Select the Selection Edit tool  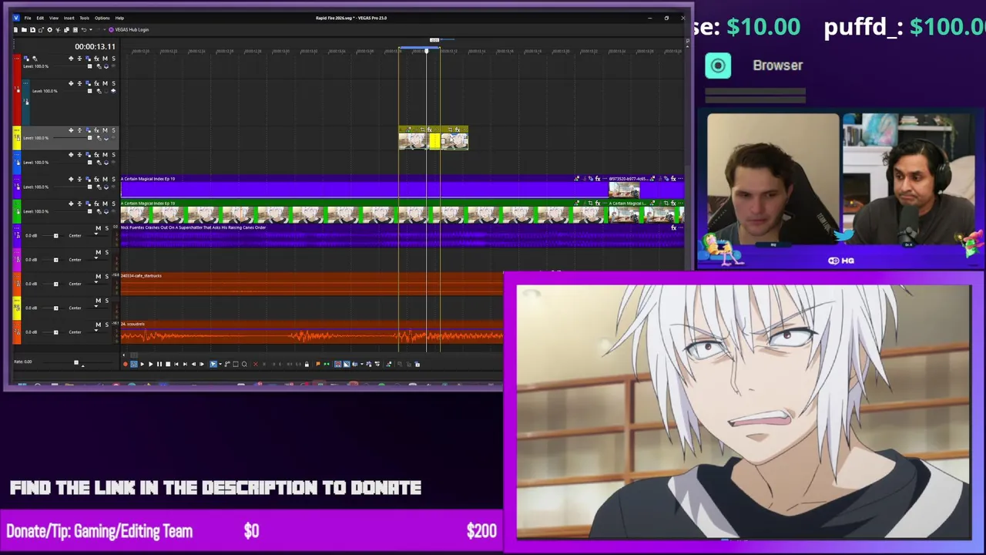(x=235, y=364)
